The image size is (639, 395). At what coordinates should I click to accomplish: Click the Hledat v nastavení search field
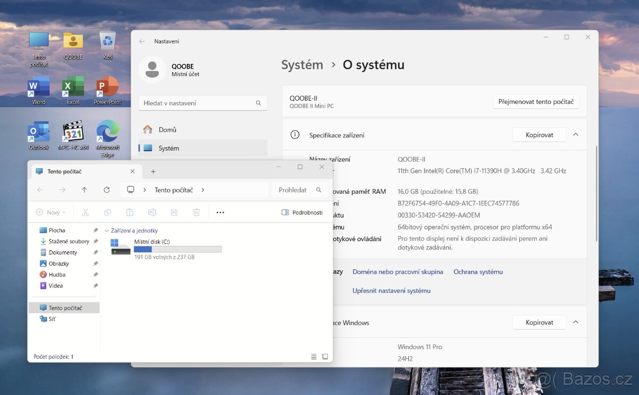coord(197,103)
